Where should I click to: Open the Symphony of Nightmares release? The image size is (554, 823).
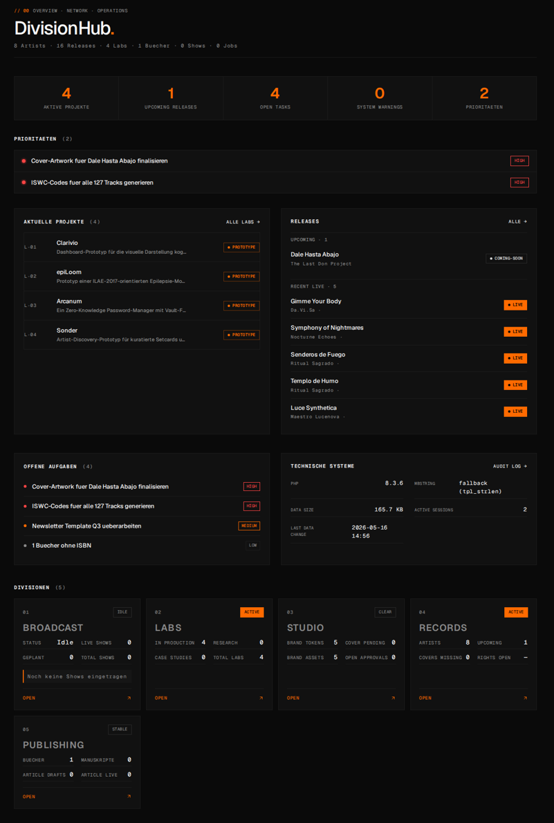(409, 332)
